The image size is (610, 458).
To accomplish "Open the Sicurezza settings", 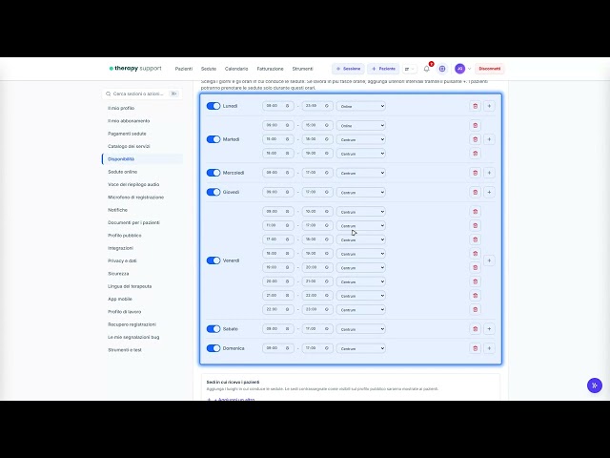I will 118,274.
